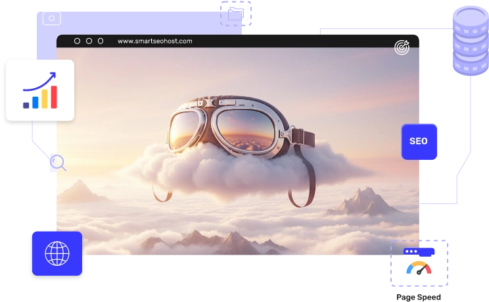Open the folder icon above the browser
The image size is (489, 302).
235,14
